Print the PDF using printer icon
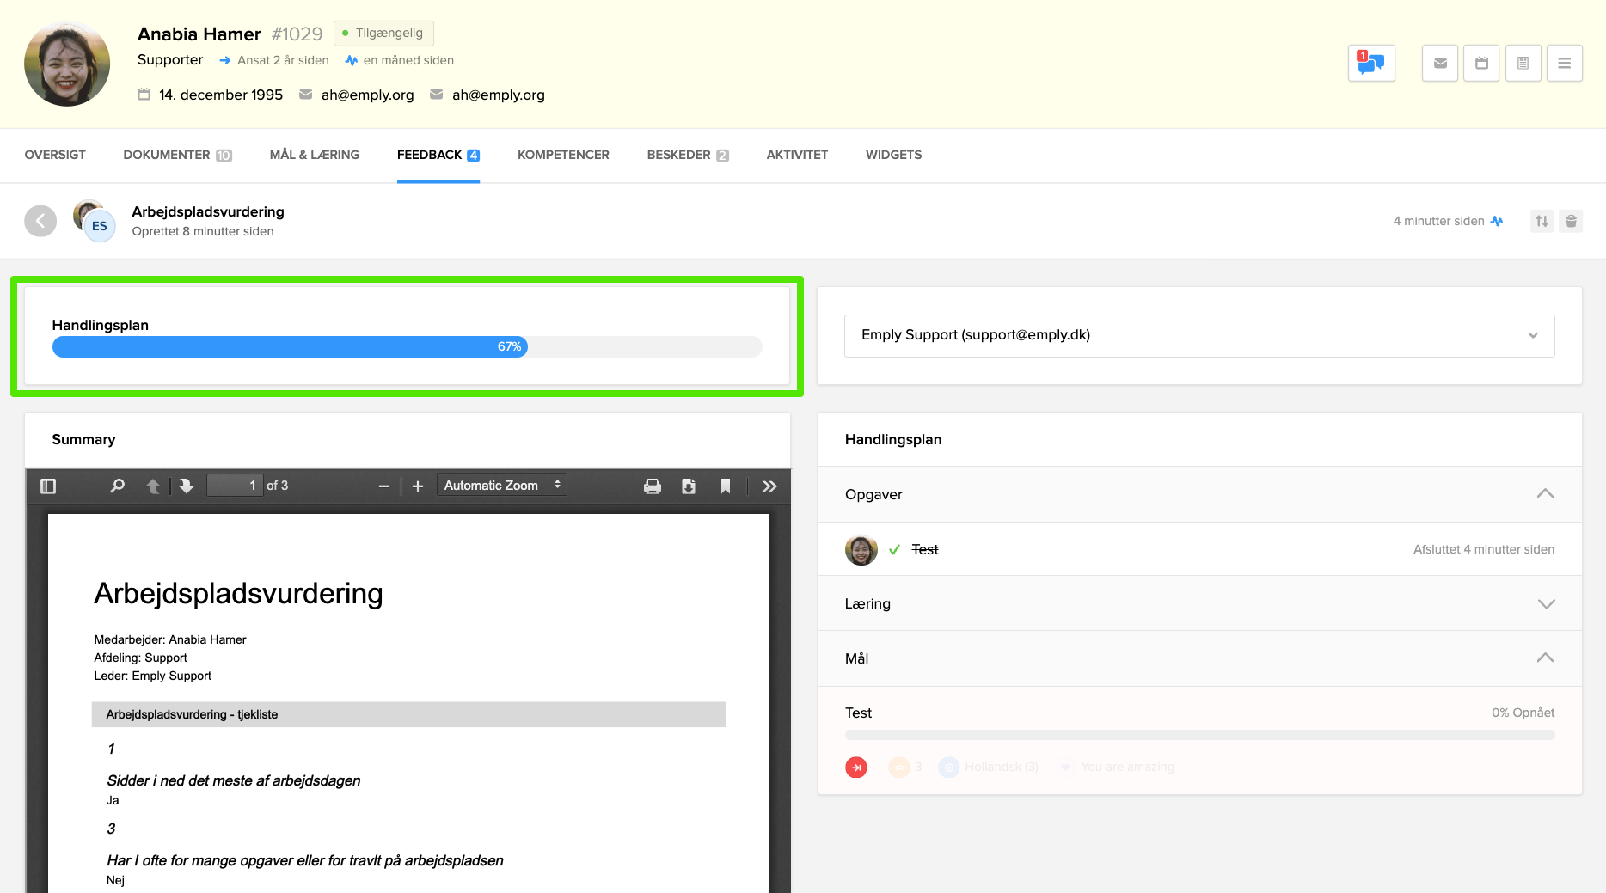This screenshot has width=1606, height=893. pyautogui.click(x=653, y=486)
